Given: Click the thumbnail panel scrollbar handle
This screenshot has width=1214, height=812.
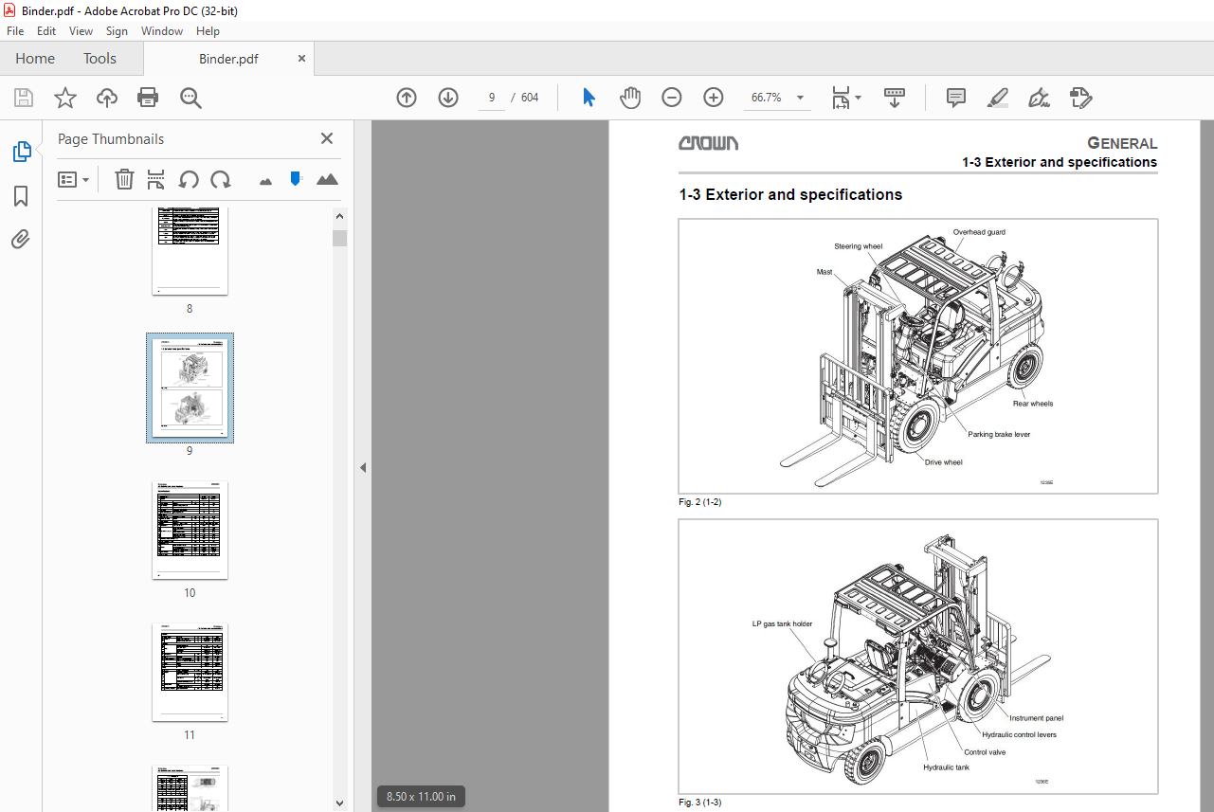Looking at the screenshot, I should pos(339,238).
